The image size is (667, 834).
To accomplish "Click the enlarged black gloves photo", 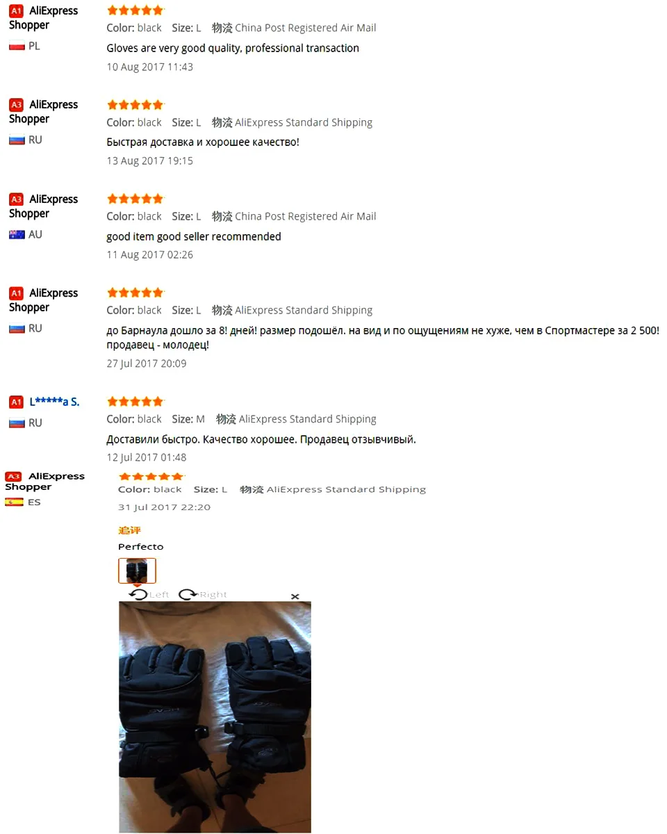I will (215, 717).
